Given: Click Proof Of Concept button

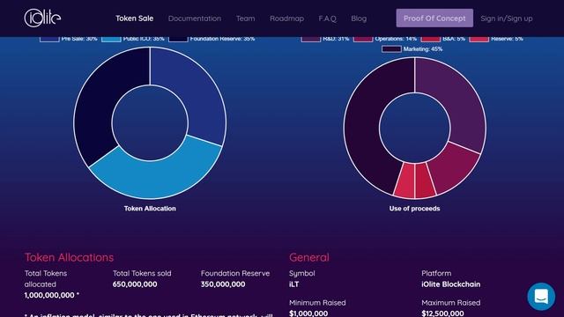Looking at the screenshot, I should click(434, 18).
